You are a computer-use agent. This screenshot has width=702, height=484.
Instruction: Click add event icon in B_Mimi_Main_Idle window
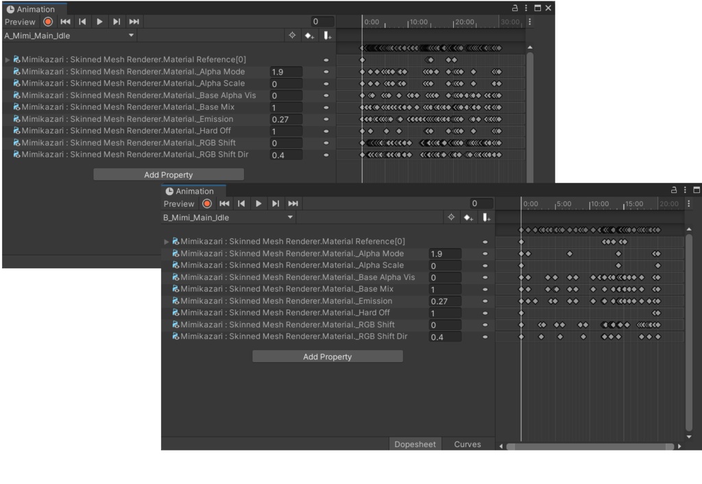click(486, 217)
